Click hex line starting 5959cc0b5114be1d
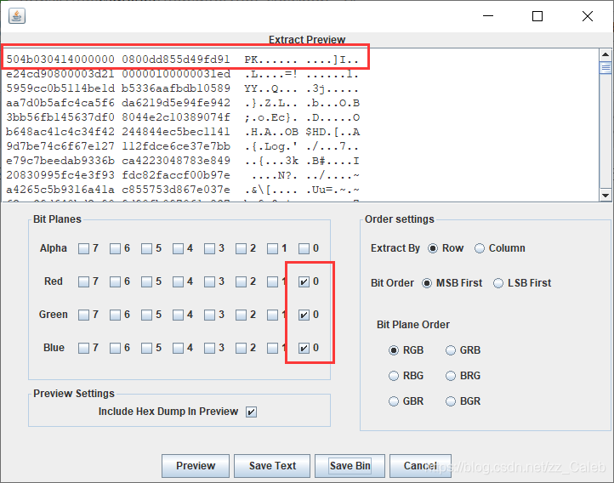Image resolution: width=614 pixels, height=483 pixels. coord(183,88)
